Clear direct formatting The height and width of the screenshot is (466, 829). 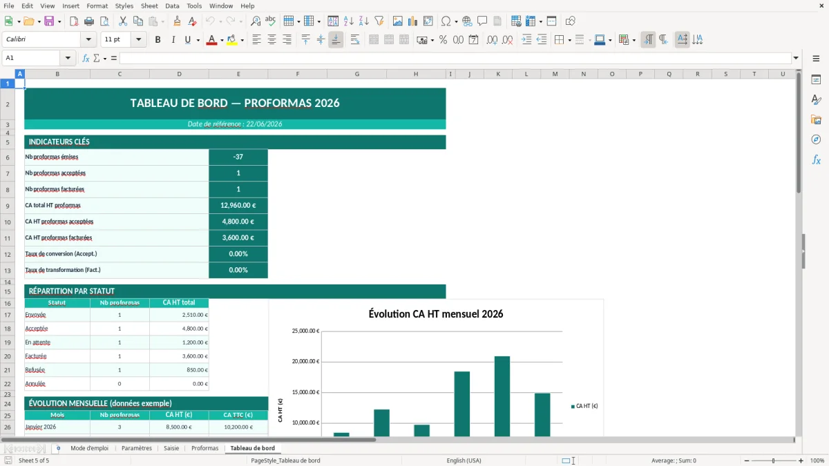coord(192,21)
